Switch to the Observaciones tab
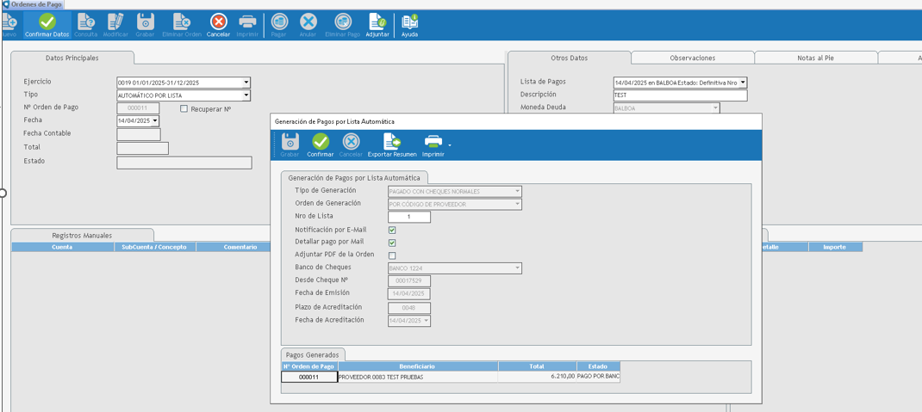922x412 pixels. coord(692,58)
